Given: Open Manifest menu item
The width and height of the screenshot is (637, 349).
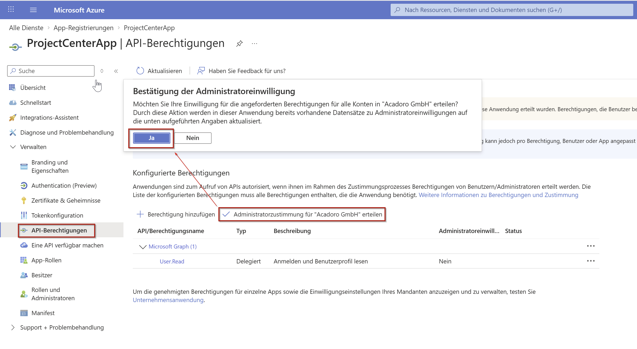Looking at the screenshot, I should (x=43, y=313).
